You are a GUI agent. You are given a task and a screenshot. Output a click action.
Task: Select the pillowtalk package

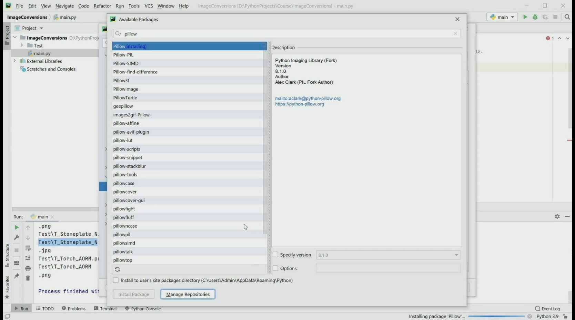[x=188, y=252]
